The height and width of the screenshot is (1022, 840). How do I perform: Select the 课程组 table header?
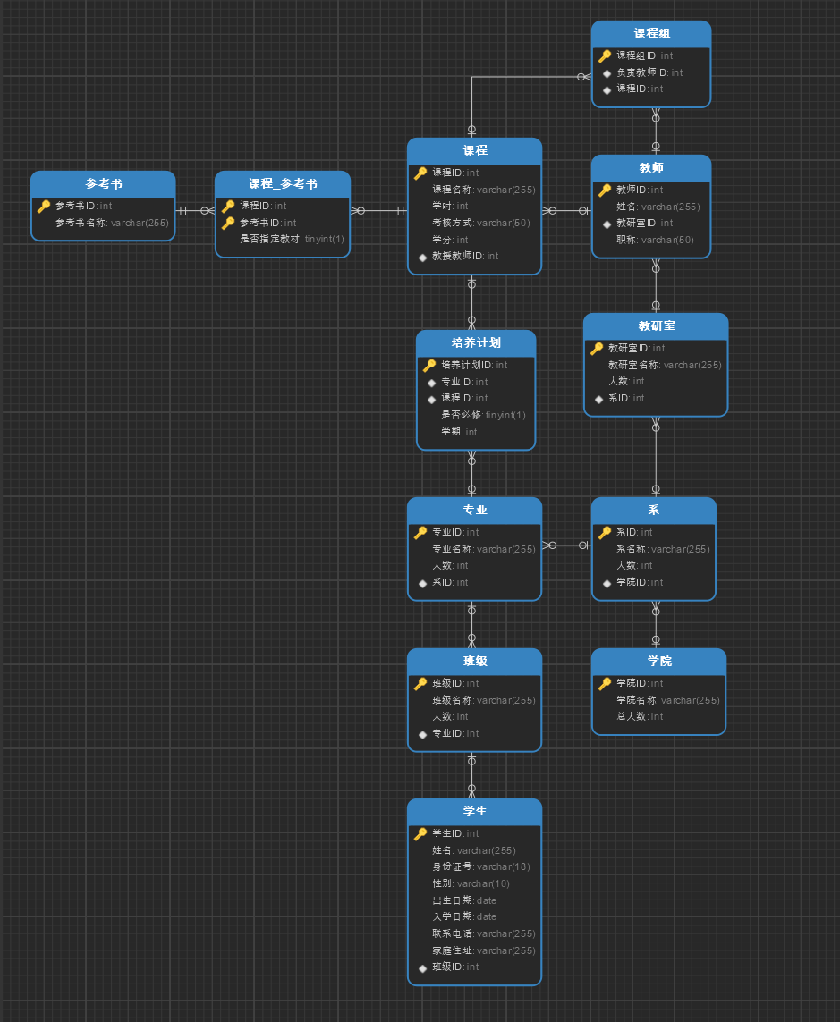(x=651, y=34)
